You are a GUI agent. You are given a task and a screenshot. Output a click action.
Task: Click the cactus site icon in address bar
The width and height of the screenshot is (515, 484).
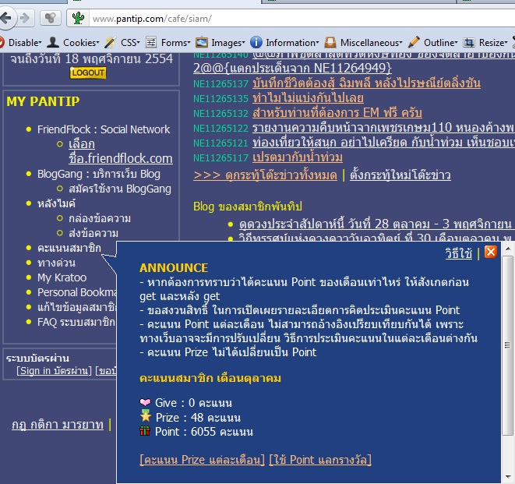(x=78, y=18)
